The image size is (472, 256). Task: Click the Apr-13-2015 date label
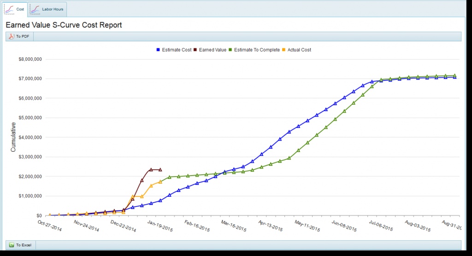pos(270,226)
